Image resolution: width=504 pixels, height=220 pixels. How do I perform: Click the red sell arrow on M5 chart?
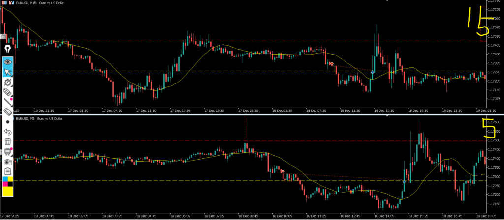click(283, 171)
